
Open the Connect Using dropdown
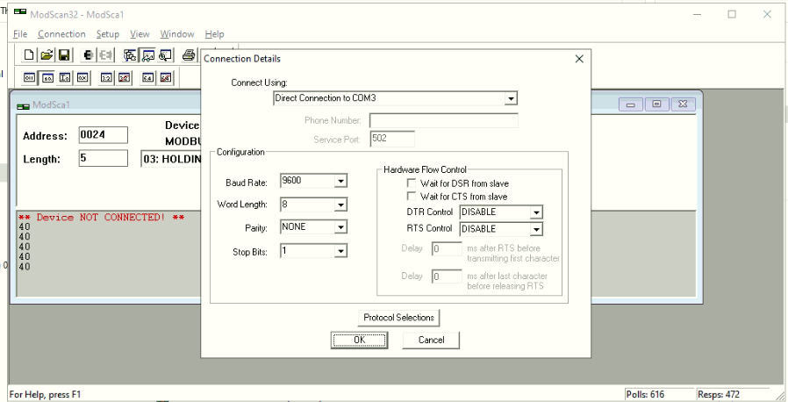tap(511, 98)
